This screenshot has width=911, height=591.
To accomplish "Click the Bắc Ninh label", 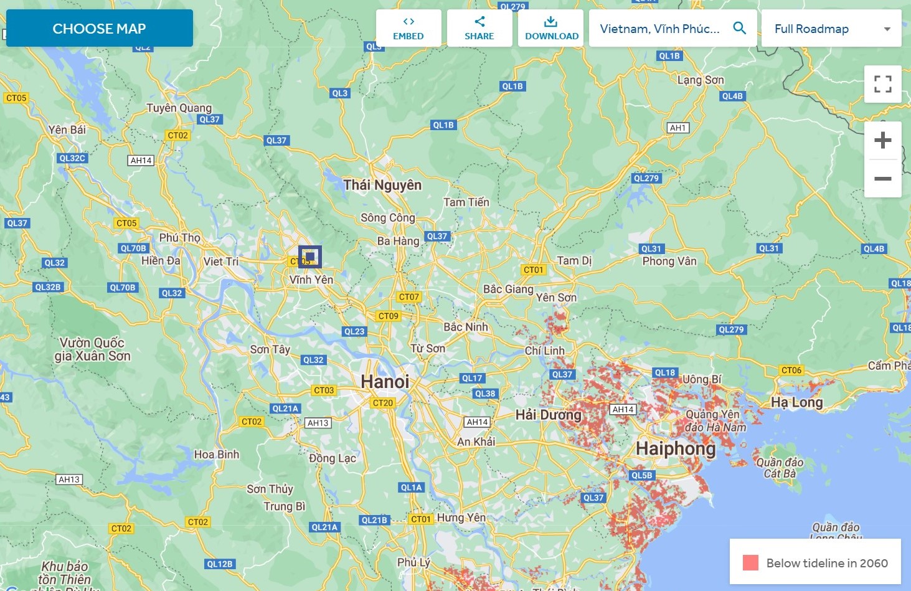I will coord(466,327).
